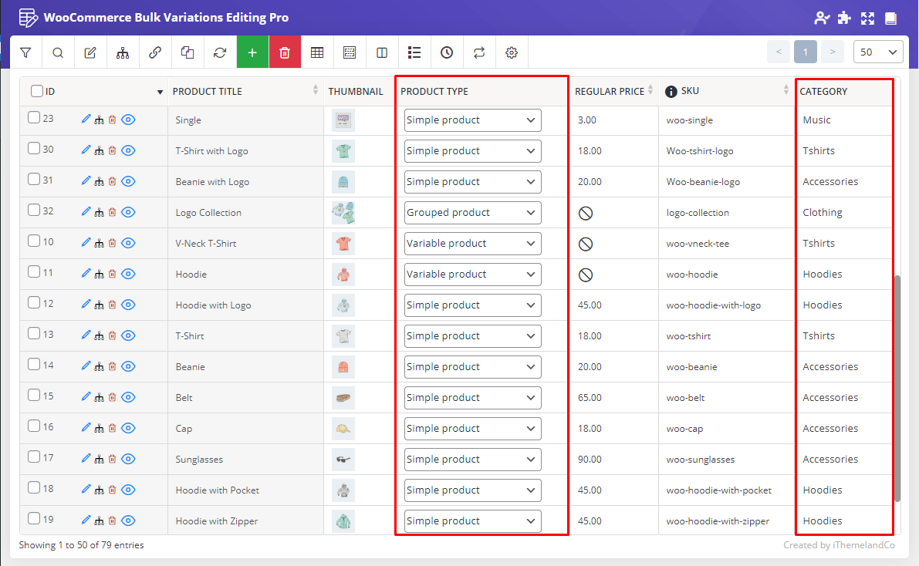Expand product type dropdown for V-Neck T-Shirt
This screenshot has width=919, height=566.
click(472, 244)
